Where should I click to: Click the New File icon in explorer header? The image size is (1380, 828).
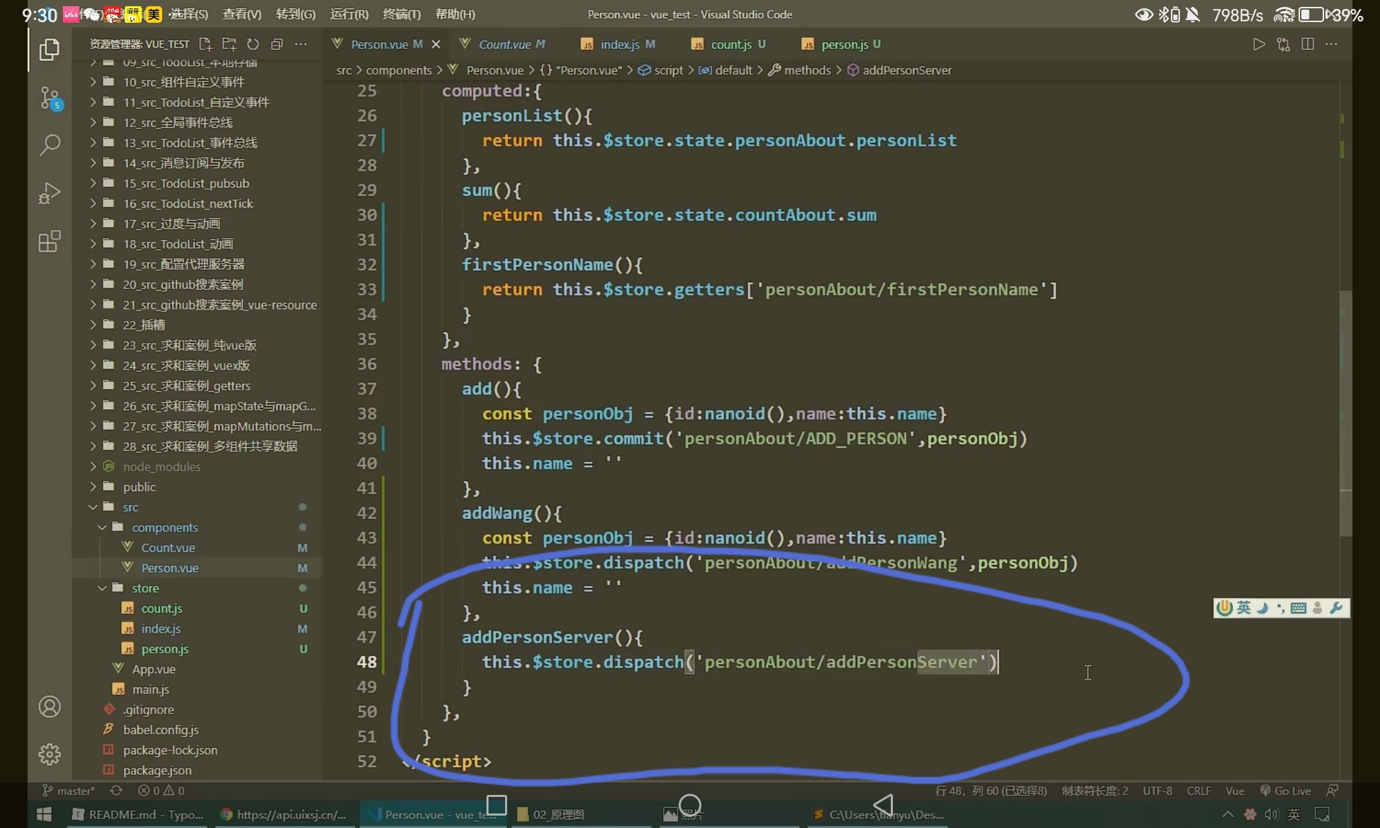click(205, 44)
